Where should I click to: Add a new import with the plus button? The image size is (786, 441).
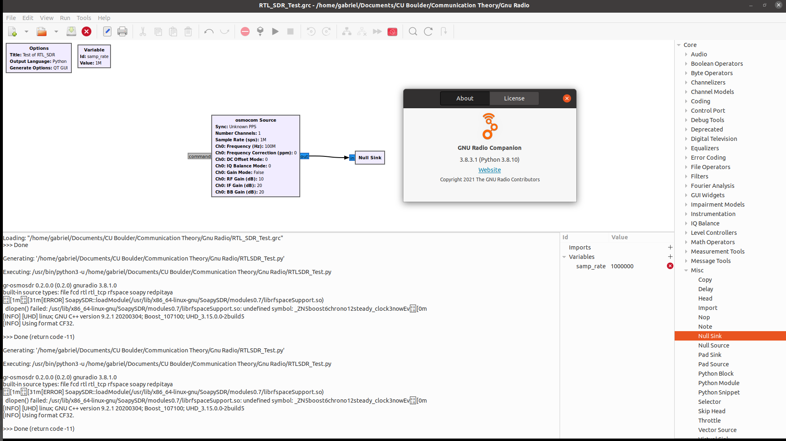pyautogui.click(x=670, y=247)
